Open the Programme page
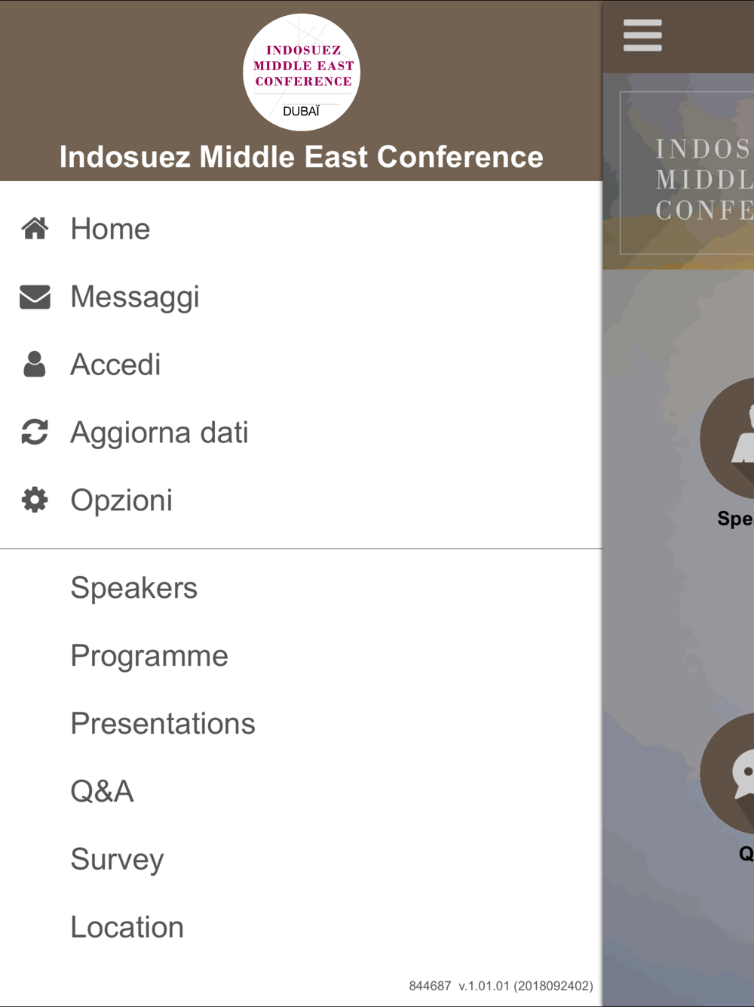Image resolution: width=754 pixels, height=1007 pixels. click(301, 656)
